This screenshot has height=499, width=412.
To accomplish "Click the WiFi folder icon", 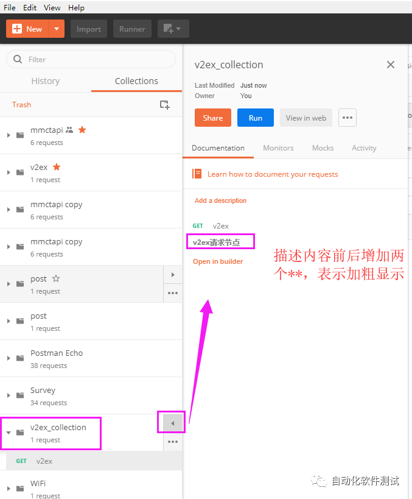I will pos(20,489).
